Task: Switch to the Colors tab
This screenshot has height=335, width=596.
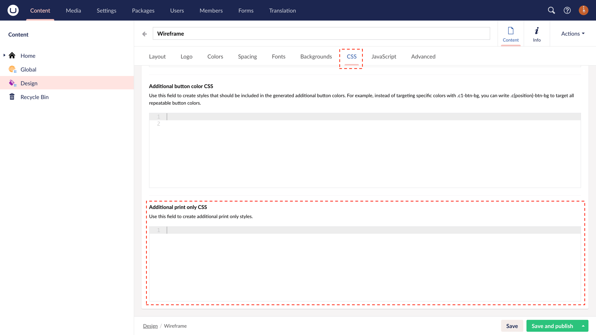Action: click(x=215, y=57)
